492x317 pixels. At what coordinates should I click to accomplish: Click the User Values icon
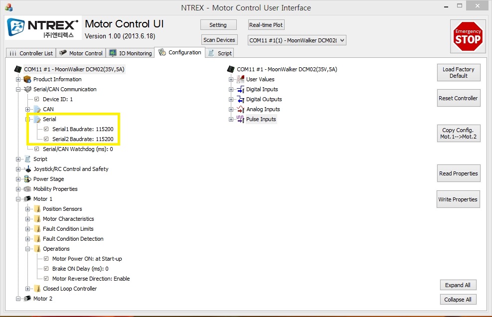240,79
